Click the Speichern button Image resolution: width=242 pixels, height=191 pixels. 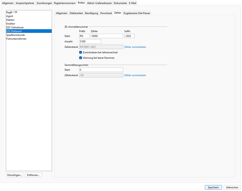coord(213,187)
